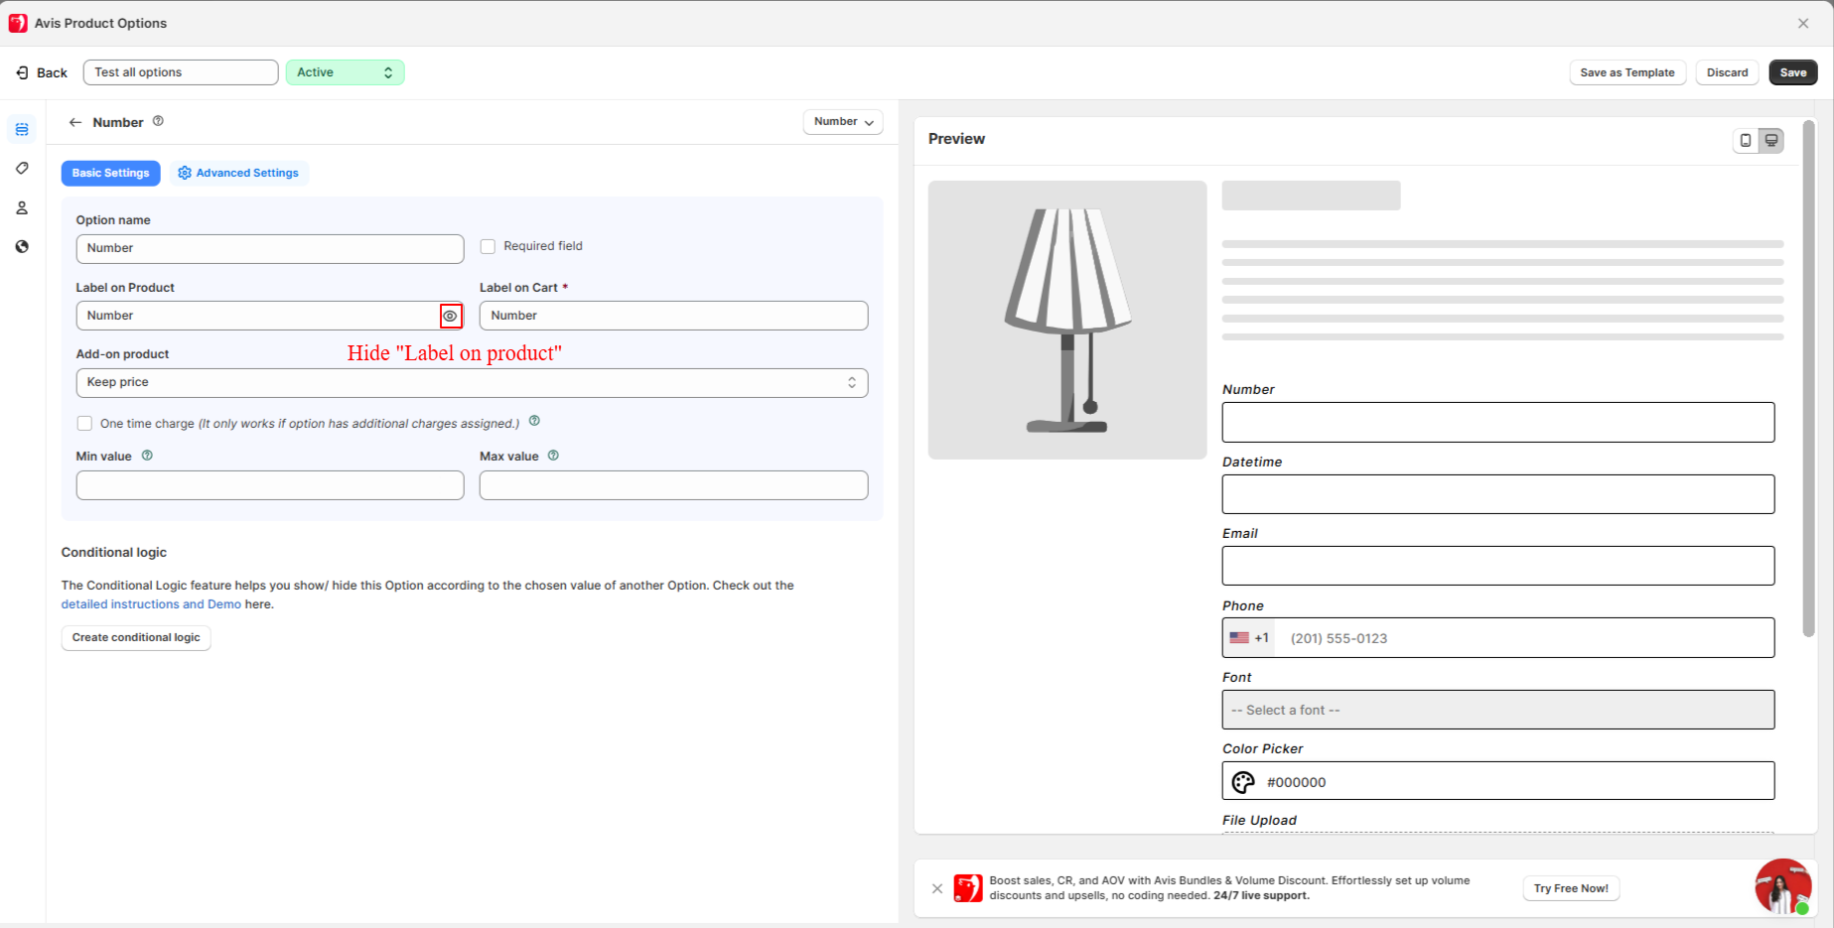Image resolution: width=1834 pixels, height=928 pixels.
Task: Open the Color Picker palette in preview
Action: click(1243, 782)
